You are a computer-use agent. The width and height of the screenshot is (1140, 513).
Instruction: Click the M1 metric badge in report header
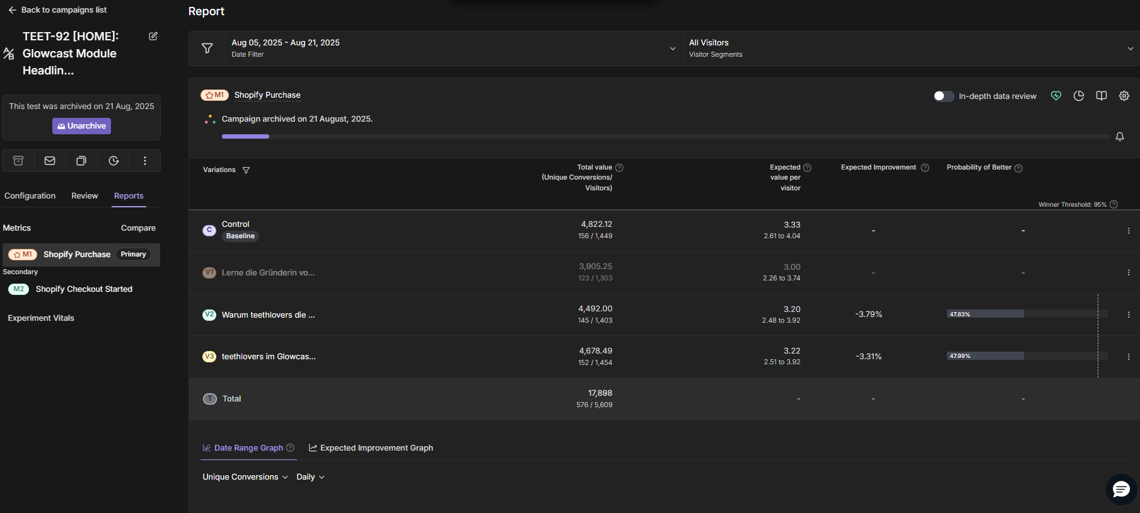[214, 95]
